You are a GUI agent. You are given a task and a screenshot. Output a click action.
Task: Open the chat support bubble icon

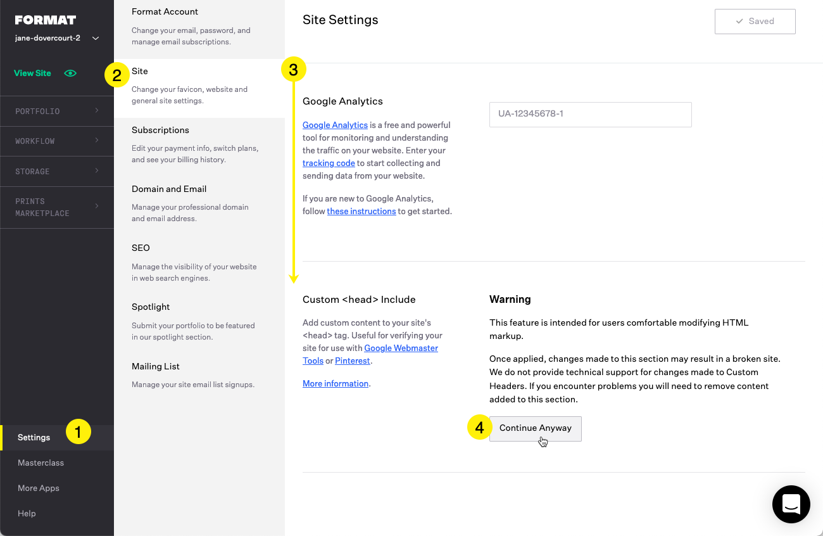(791, 504)
